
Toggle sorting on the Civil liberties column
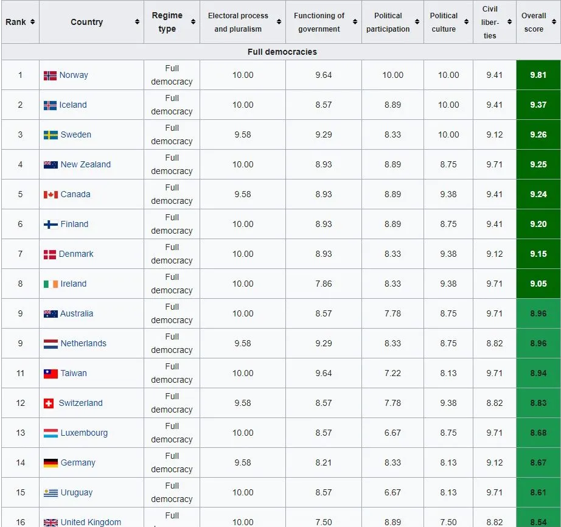[x=511, y=21]
